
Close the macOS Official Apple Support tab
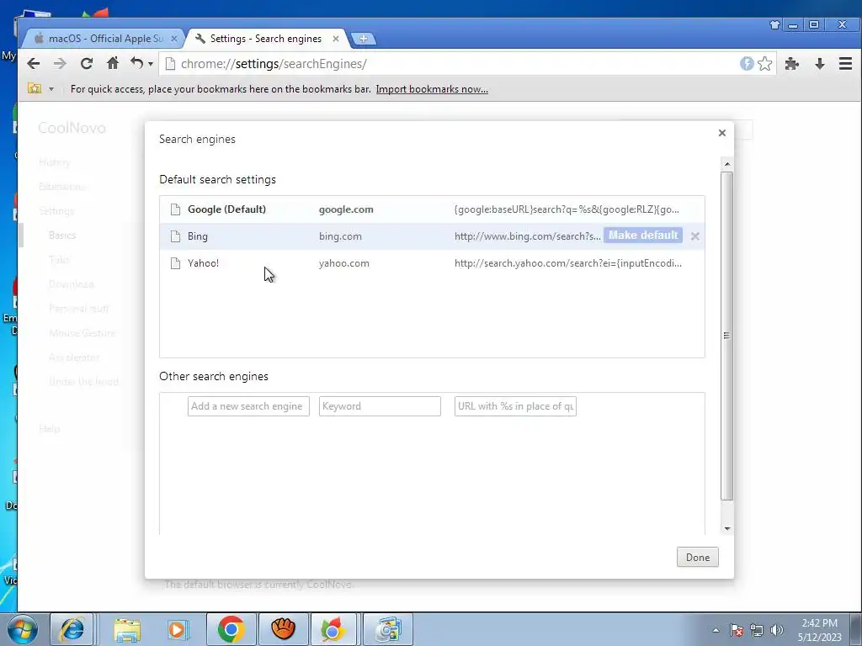173,39
